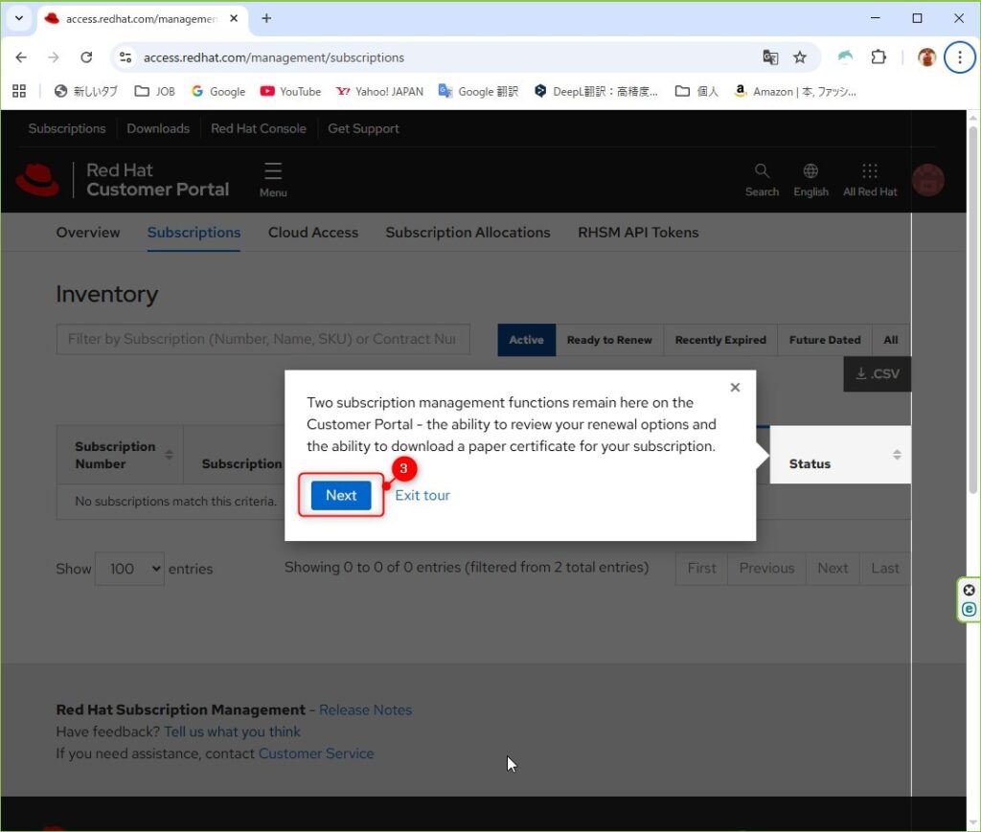Viewport: 981px width, 832px height.
Task: Click the Red Hat logo
Action: [x=37, y=180]
